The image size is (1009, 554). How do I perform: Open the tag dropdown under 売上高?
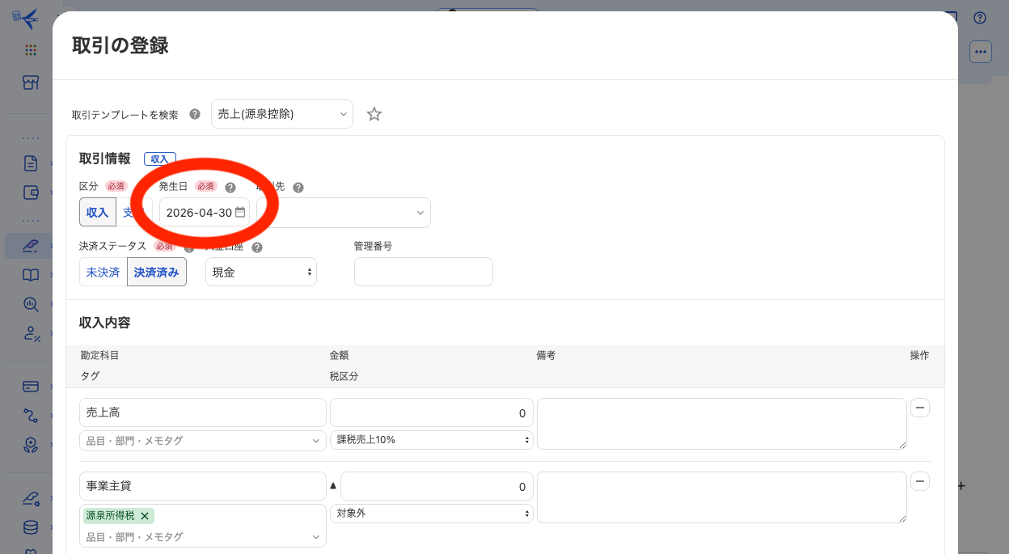point(203,441)
